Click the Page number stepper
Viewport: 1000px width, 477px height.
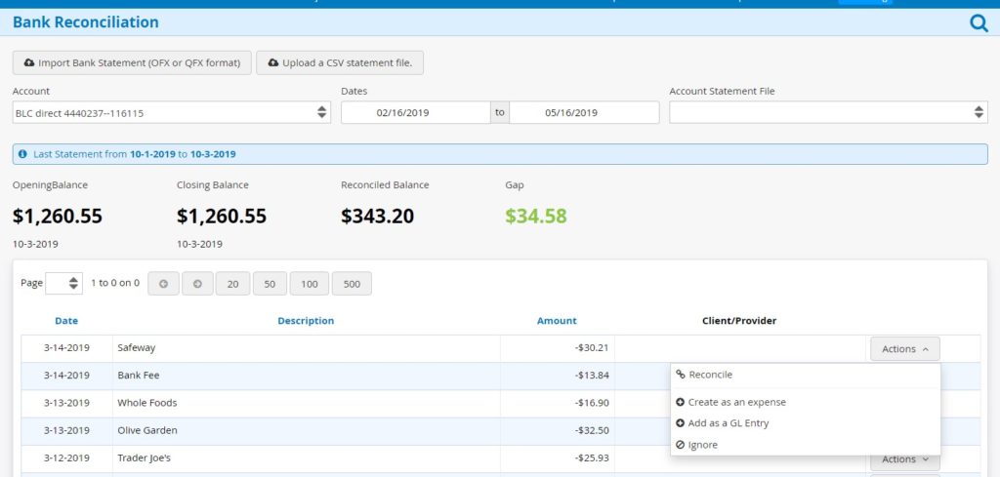pos(64,284)
